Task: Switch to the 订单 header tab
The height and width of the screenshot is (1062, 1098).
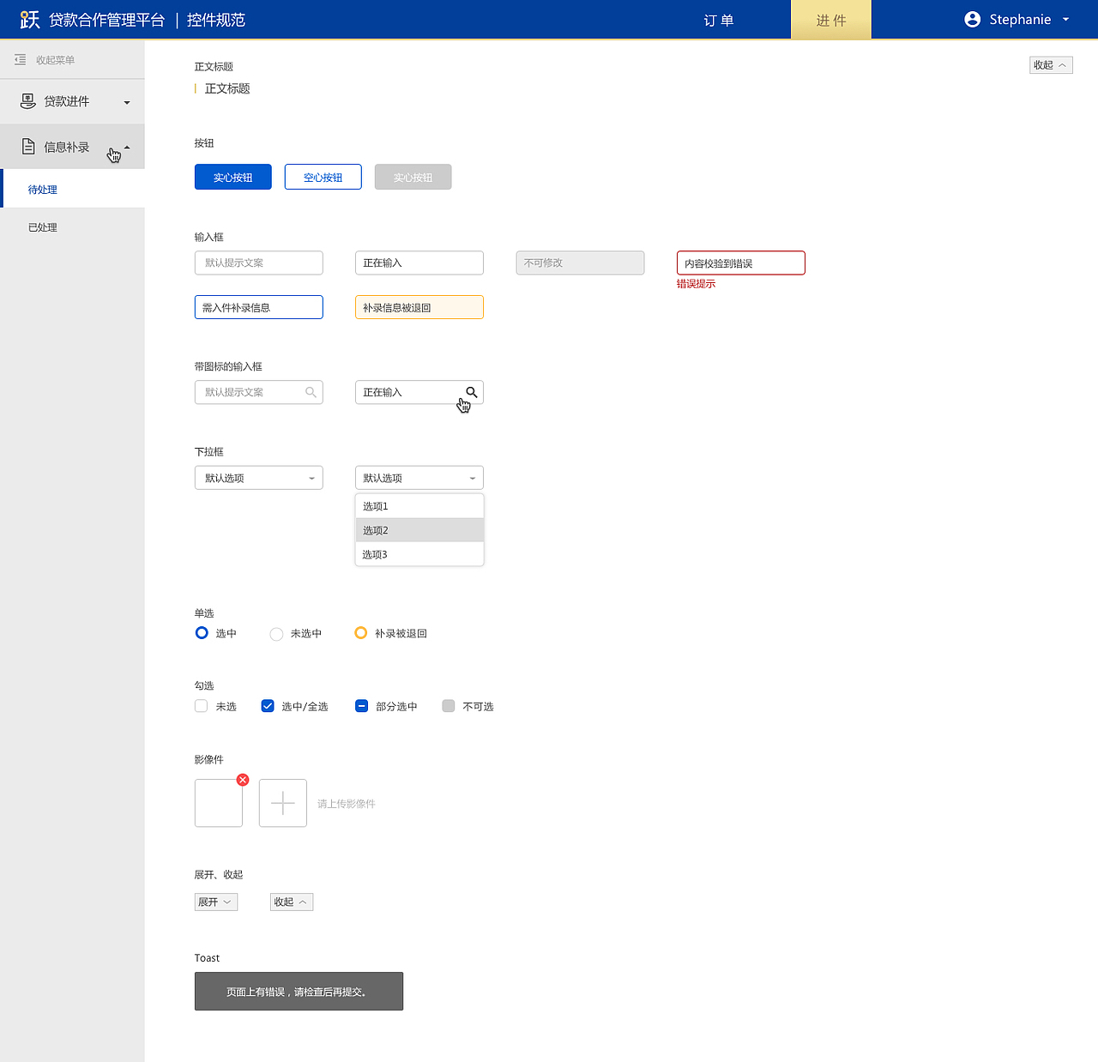Action: coord(719,20)
